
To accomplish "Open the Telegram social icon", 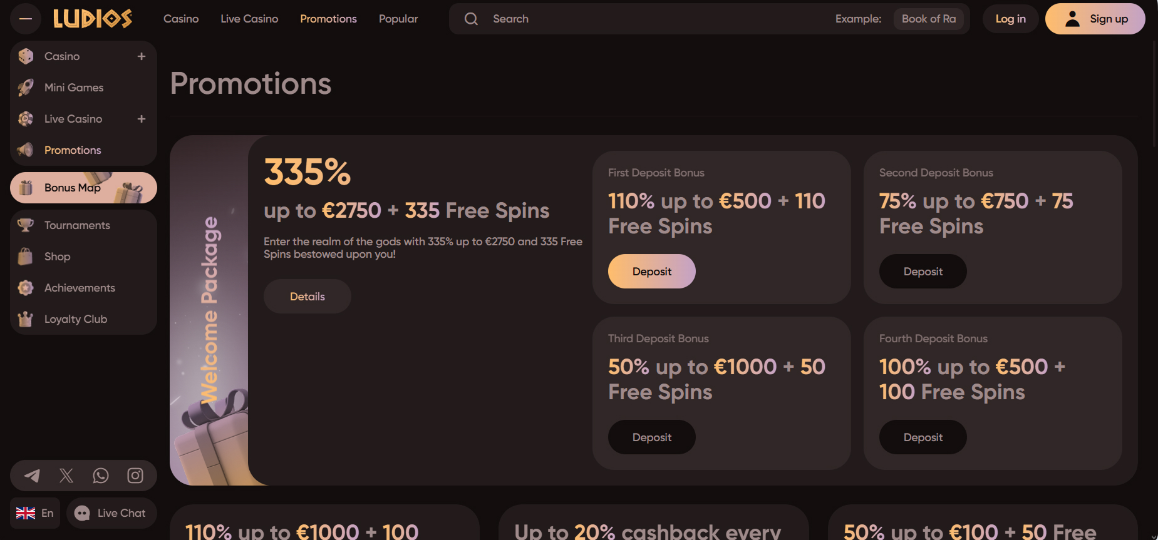I will (32, 476).
